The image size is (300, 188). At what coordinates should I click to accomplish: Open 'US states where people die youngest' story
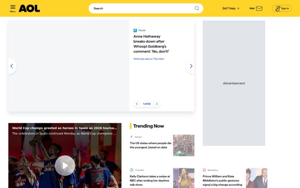pos(150,145)
